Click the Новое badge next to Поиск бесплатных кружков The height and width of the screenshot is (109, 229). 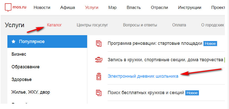pos(192,93)
